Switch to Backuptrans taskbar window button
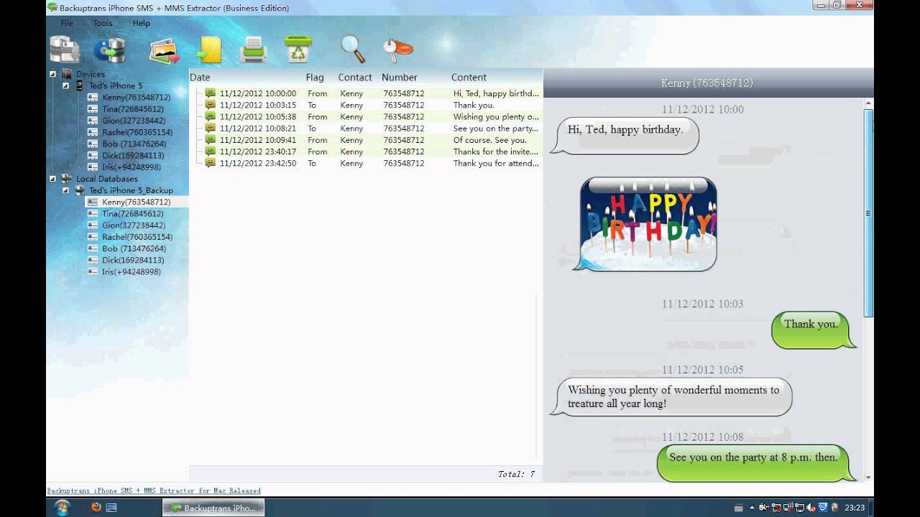 213,508
